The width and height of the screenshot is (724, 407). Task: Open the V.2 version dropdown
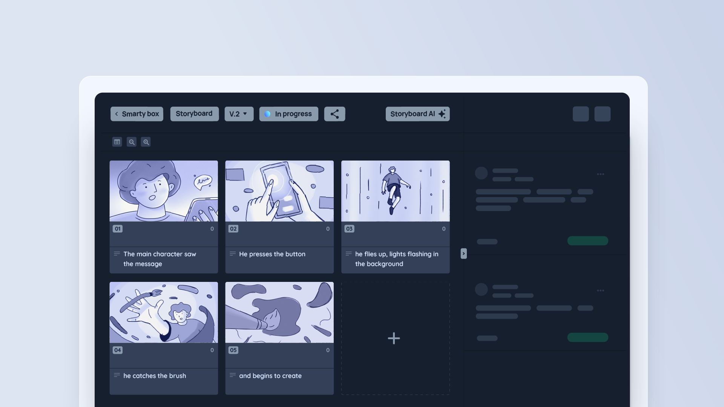coord(239,114)
